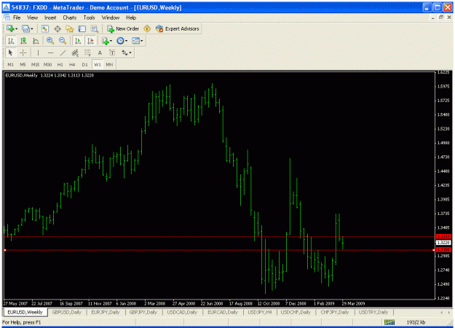Open the Indicators list dropdown
This screenshot has width=455, height=328.
tap(107, 41)
